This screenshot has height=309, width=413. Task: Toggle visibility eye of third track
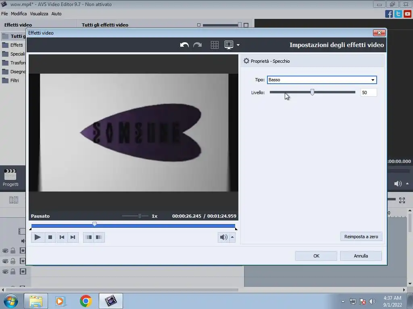(x=5, y=272)
